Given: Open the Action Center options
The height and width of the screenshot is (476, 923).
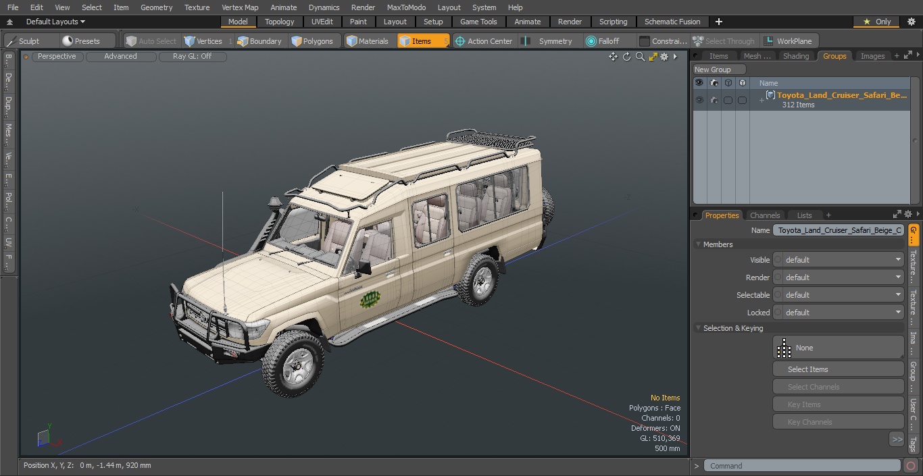Looking at the screenshot, I should pyautogui.click(x=483, y=41).
